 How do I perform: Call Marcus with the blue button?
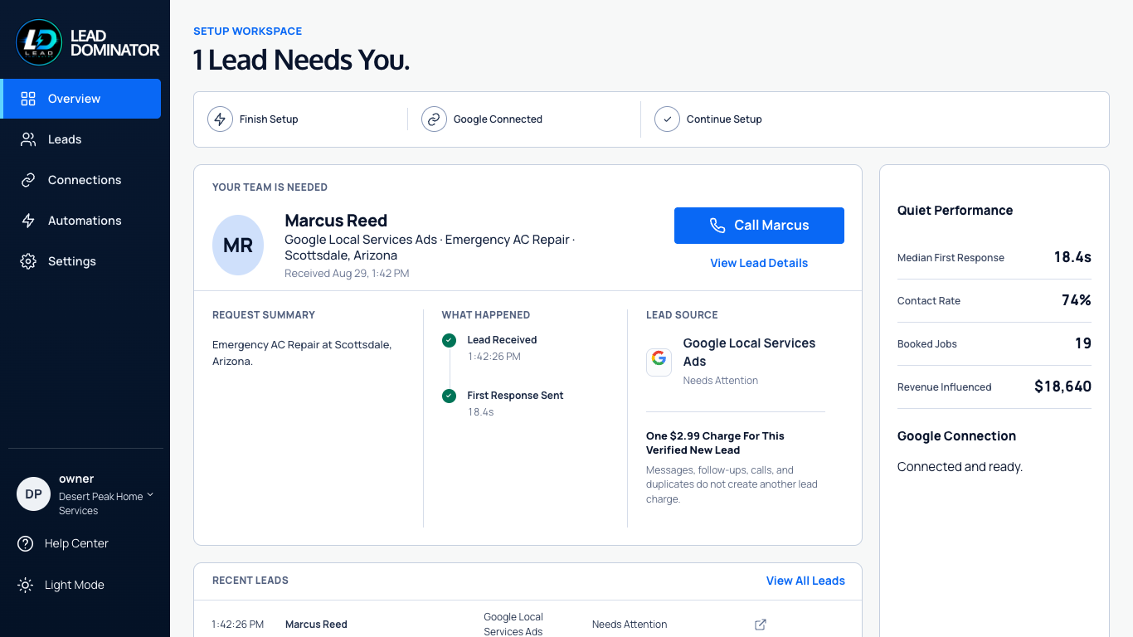coord(759,226)
